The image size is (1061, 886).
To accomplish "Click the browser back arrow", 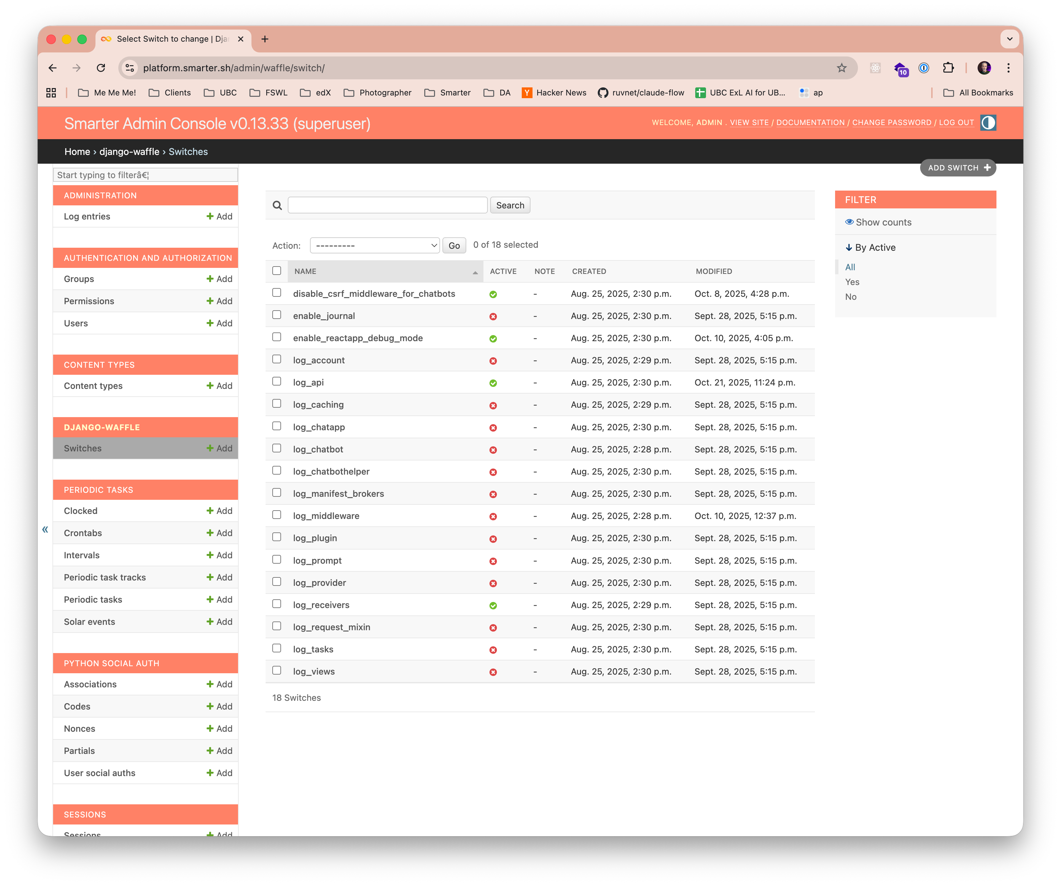I will coord(52,68).
